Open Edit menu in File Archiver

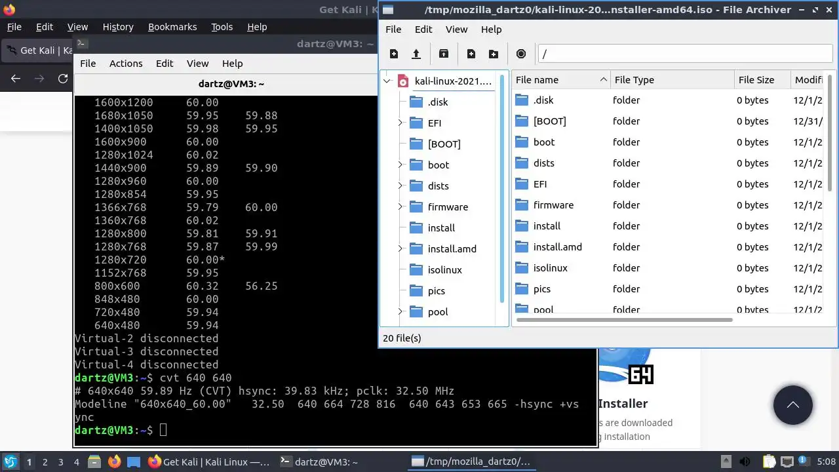coord(423,29)
